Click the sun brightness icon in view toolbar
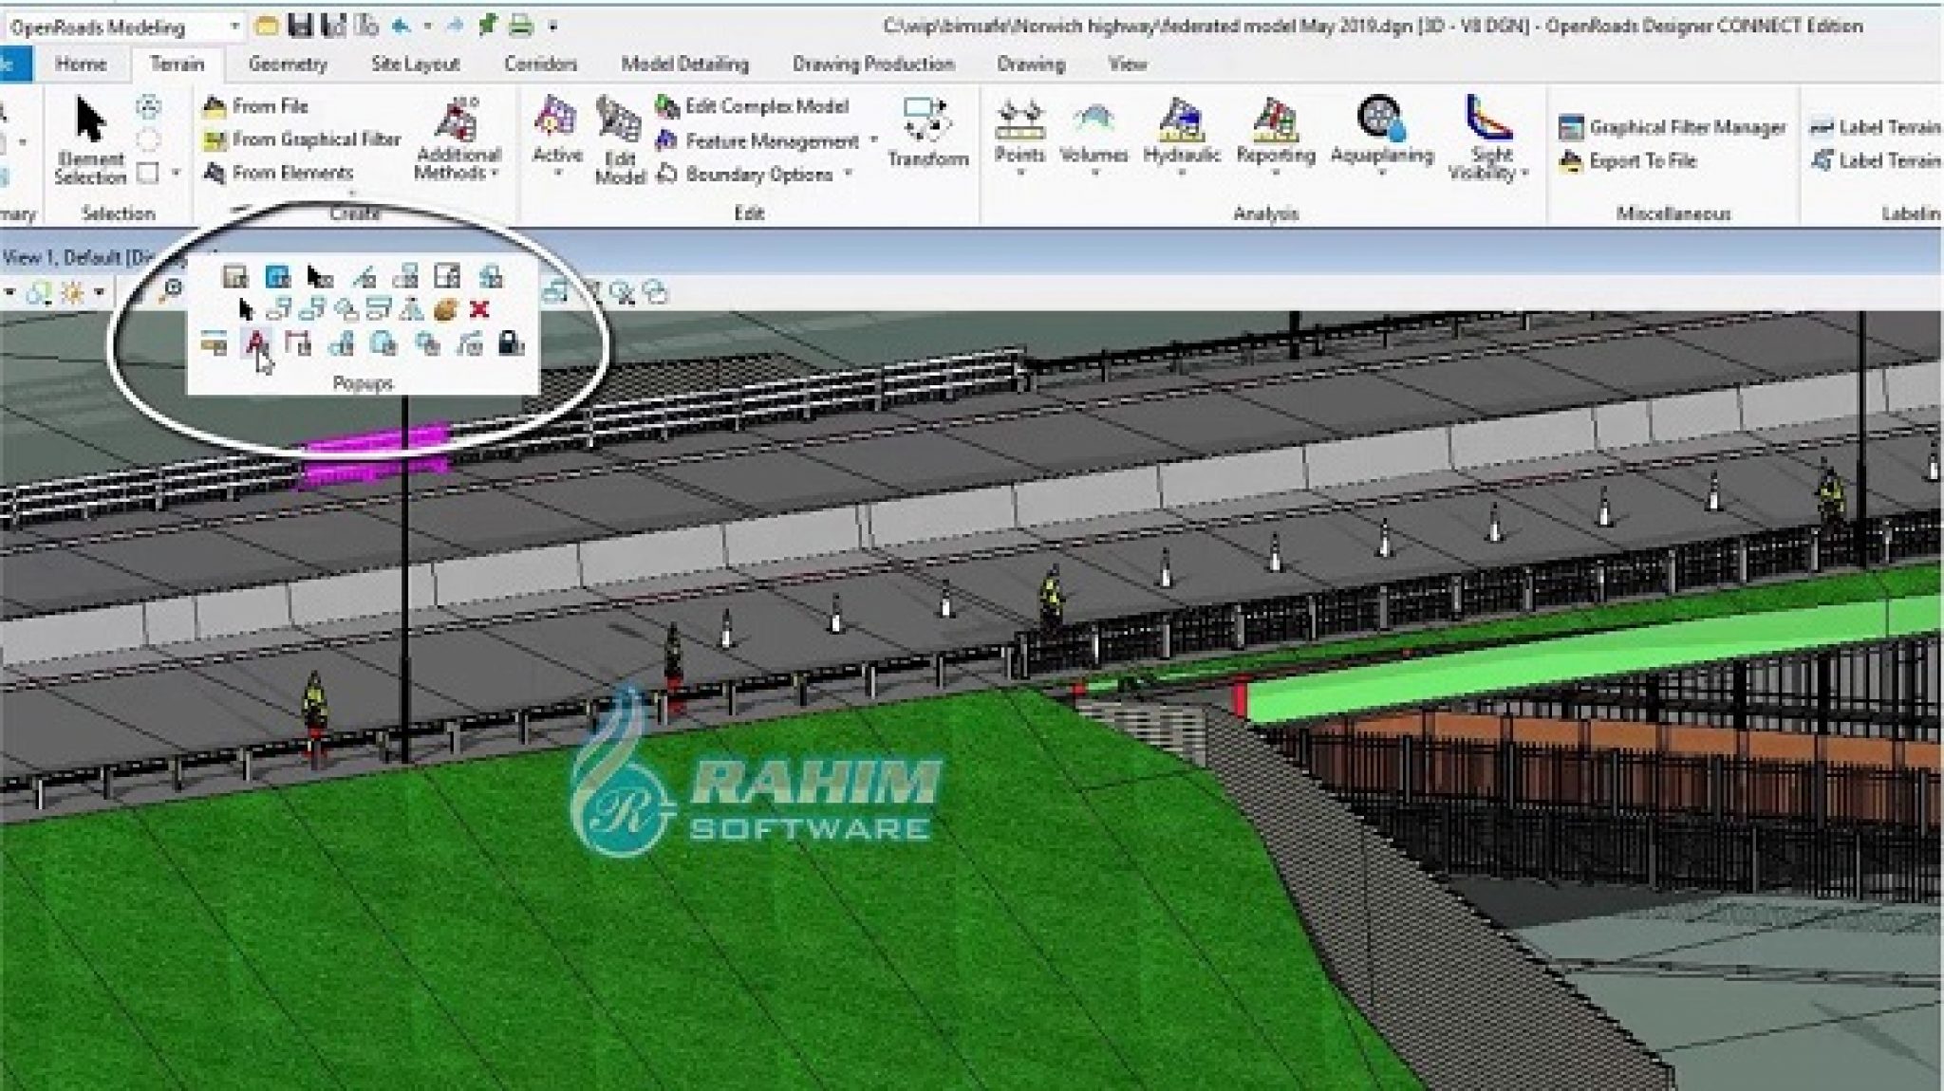This screenshot has width=1944, height=1091. pyautogui.click(x=73, y=292)
